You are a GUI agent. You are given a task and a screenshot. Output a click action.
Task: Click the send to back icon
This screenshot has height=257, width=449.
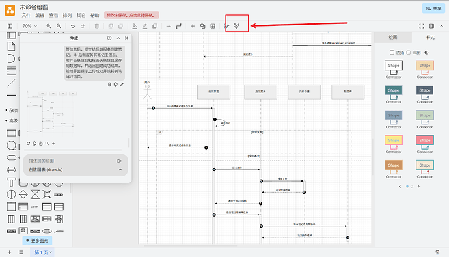click(x=120, y=26)
